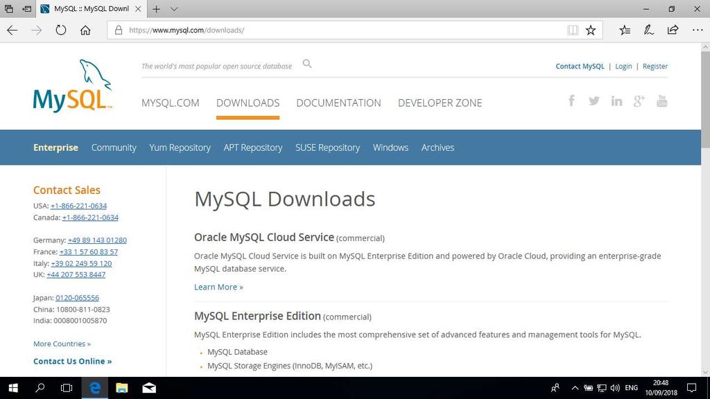The height and width of the screenshot is (399, 710).
Task: Open the taskbar clock and date
Action: 661,388
